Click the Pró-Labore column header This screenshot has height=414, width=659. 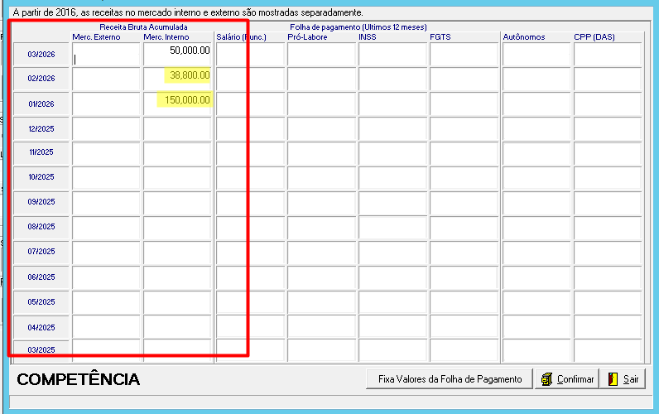[307, 37]
